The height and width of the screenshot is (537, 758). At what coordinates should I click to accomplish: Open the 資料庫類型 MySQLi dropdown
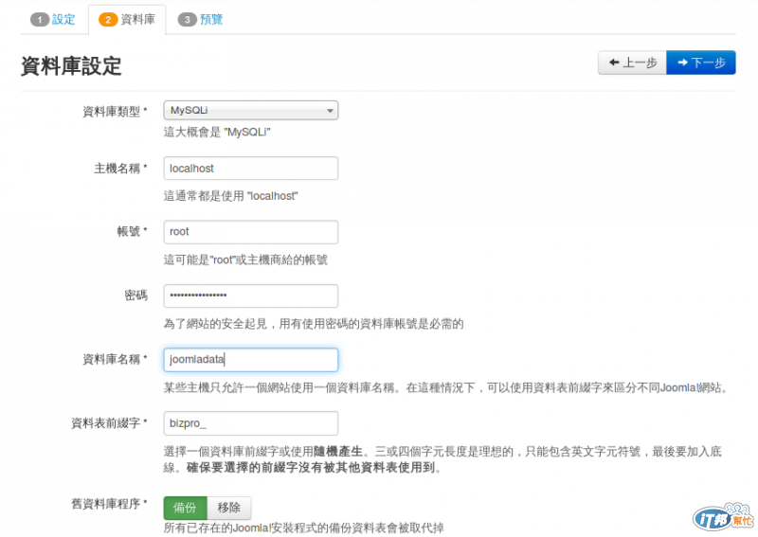250,110
